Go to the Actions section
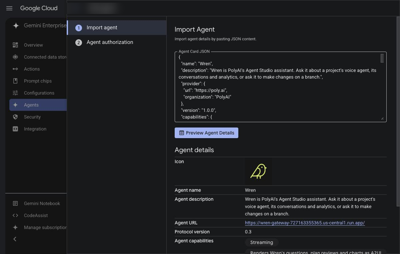Viewport: 400px width, 254px height. [38, 69]
